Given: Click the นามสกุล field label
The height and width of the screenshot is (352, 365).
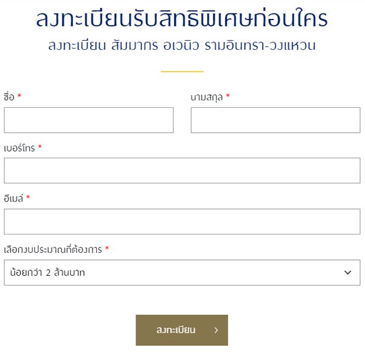Looking at the screenshot, I should coord(207,97).
